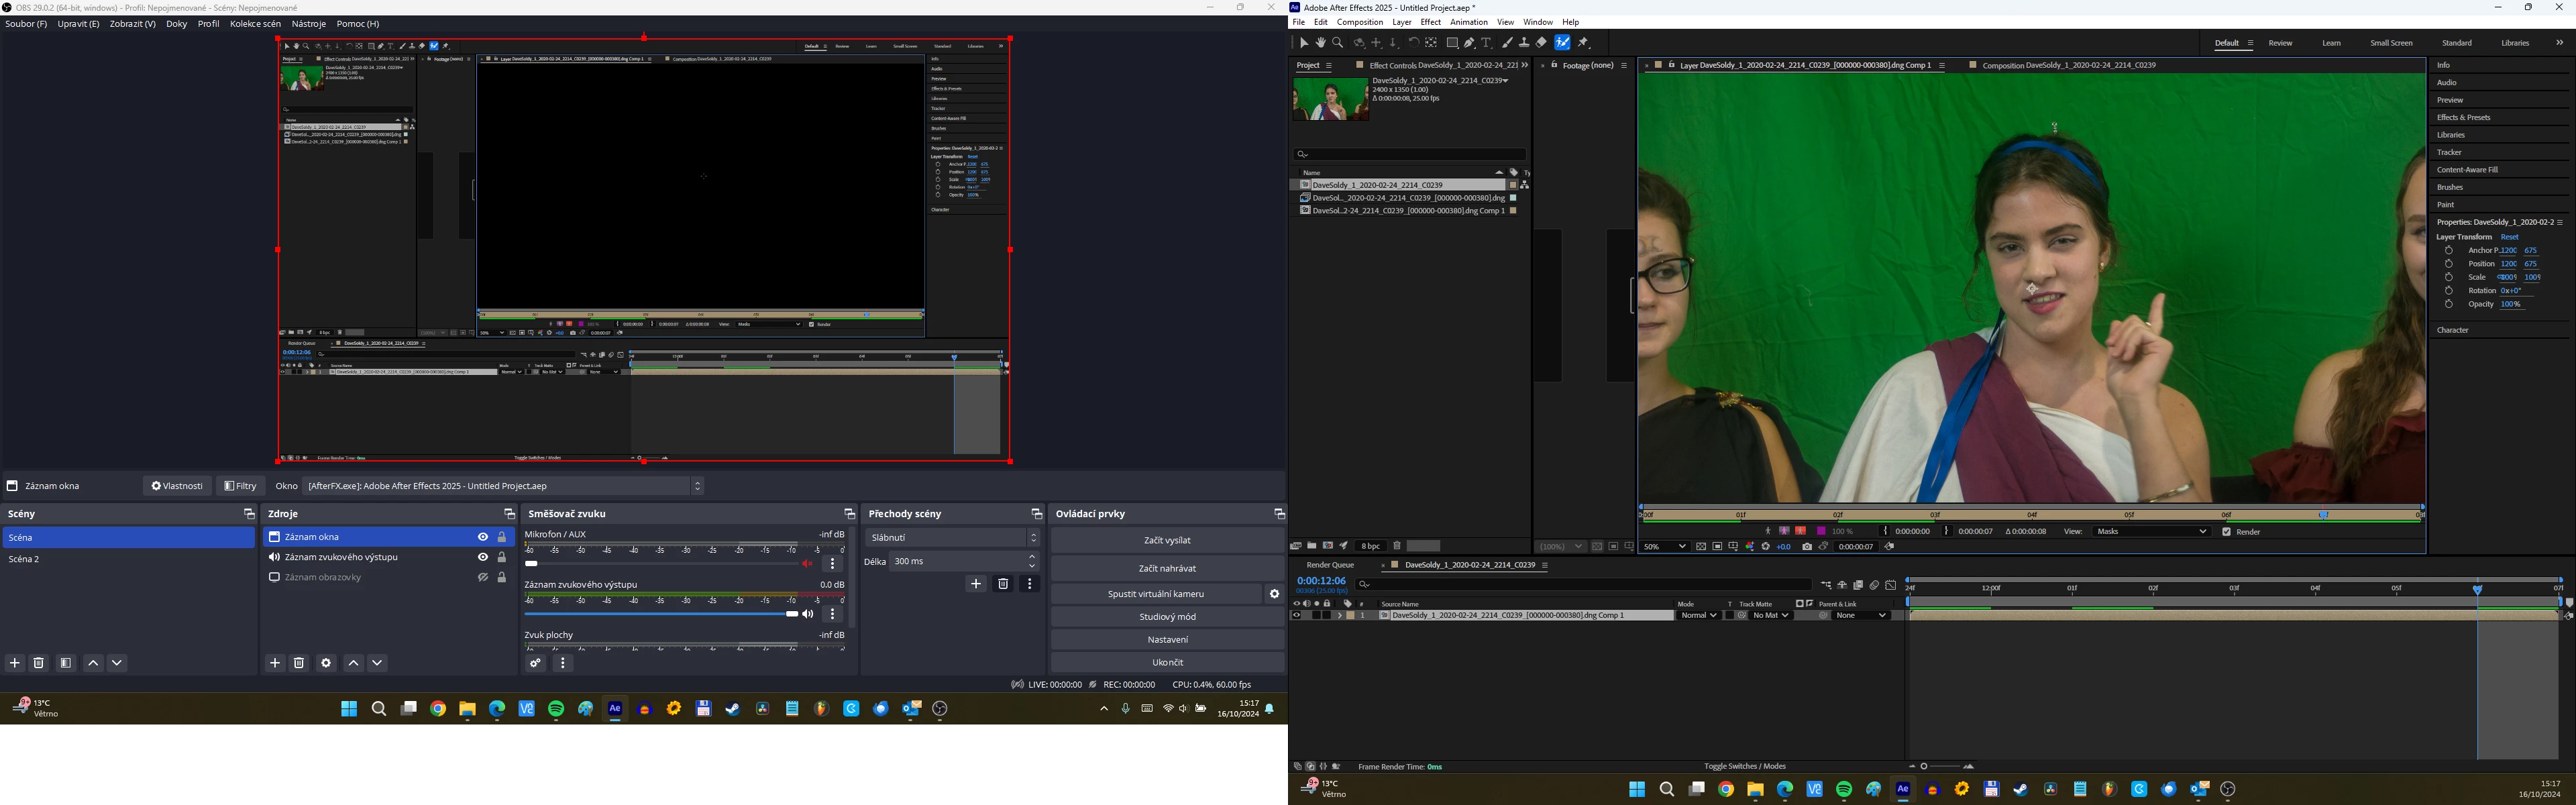Click the Vlastnosti button
This screenshot has width=2576, height=805.
(177, 486)
